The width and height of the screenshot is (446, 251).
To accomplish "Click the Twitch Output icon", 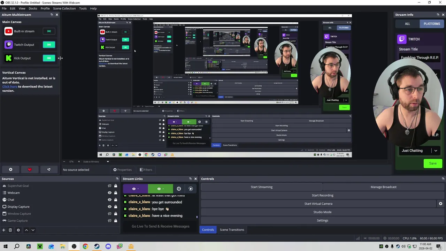I will (8, 45).
